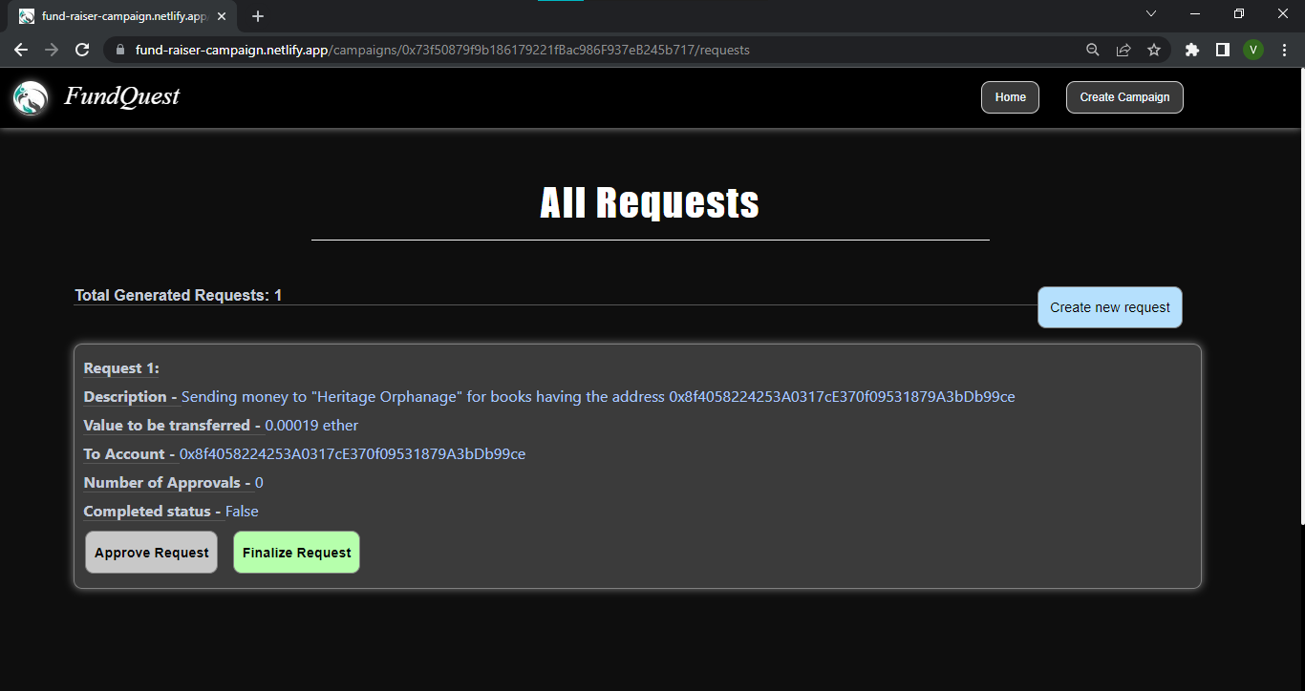Image resolution: width=1305 pixels, height=691 pixels.
Task: Bookmark the page via the star icon
Action: tap(1155, 49)
